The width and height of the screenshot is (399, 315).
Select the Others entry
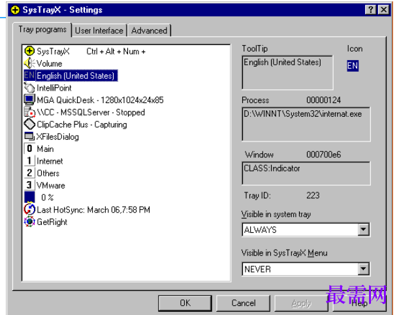coord(48,173)
